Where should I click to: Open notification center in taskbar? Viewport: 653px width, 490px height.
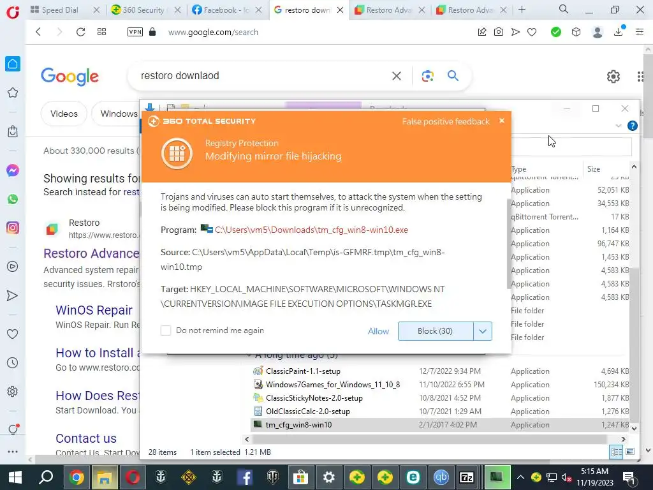click(x=629, y=477)
